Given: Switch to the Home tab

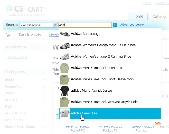Looking at the screenshot, I should 138,16.
